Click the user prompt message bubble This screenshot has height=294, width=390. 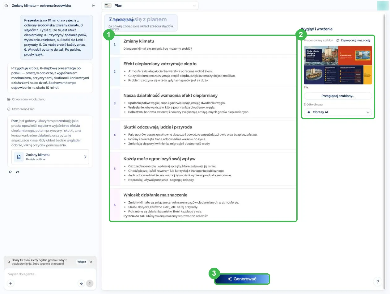[57, 37]
